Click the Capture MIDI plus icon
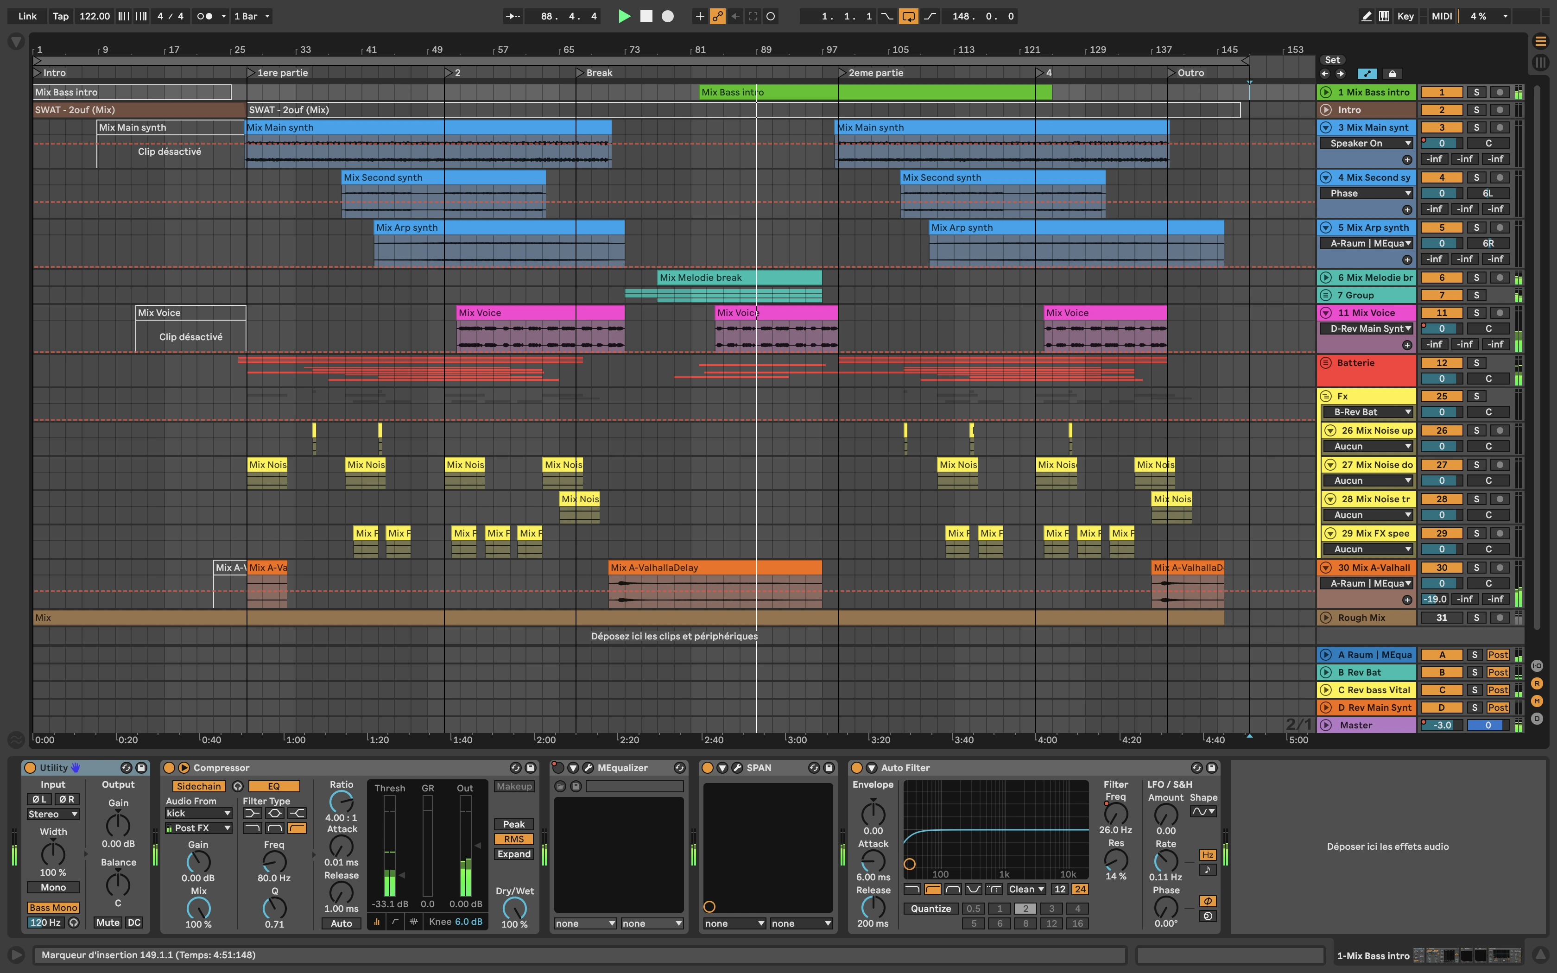Viewport: 1557px width, 973px height. pyautogui.click(x=699, y=16)
